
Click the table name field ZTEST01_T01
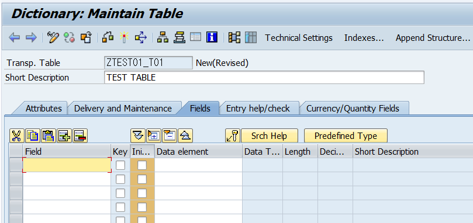click(148, 62)
